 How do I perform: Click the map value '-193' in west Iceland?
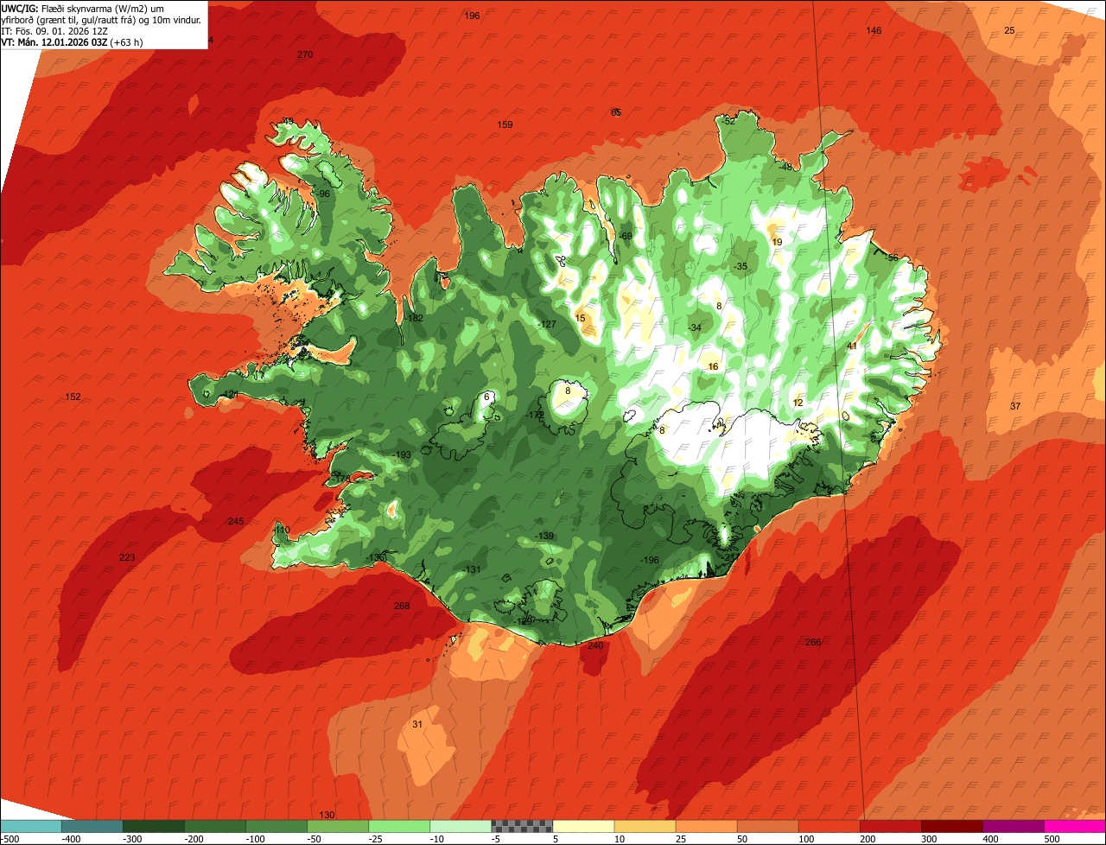pyautogui.click(x=402, y=455)
